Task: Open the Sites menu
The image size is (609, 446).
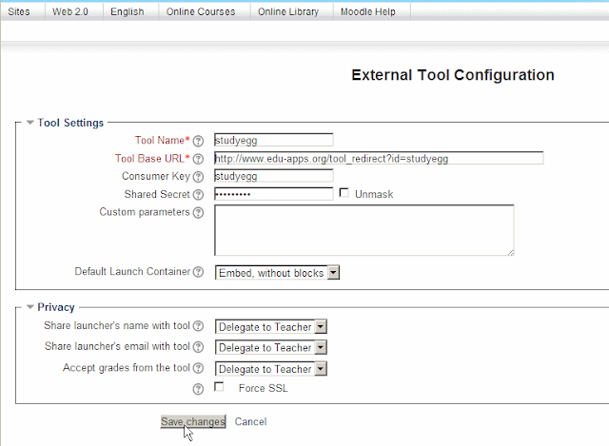Action: point(19,11)
